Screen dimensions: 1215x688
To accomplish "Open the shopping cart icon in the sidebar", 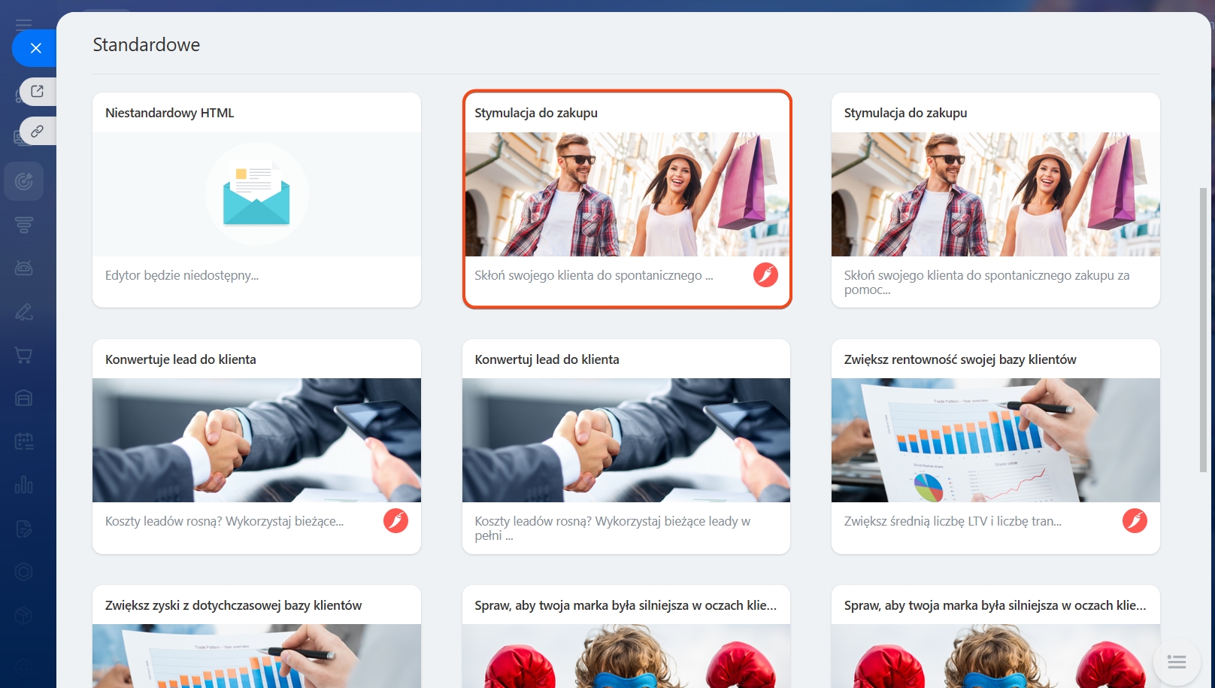I will (24, 355).
